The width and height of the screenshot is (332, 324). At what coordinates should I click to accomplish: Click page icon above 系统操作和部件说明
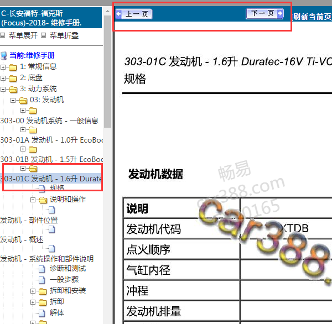[52, 248]
